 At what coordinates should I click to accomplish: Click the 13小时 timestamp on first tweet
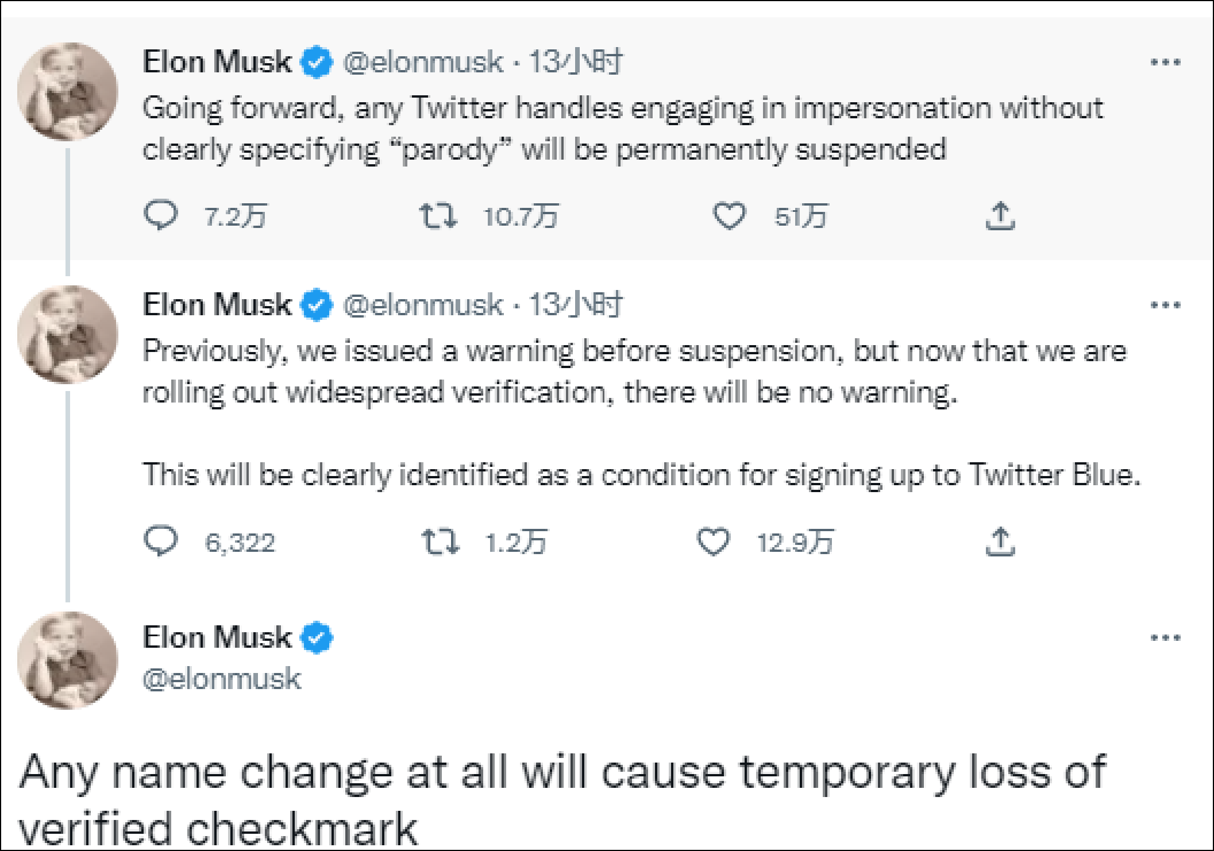coord(575,61)
